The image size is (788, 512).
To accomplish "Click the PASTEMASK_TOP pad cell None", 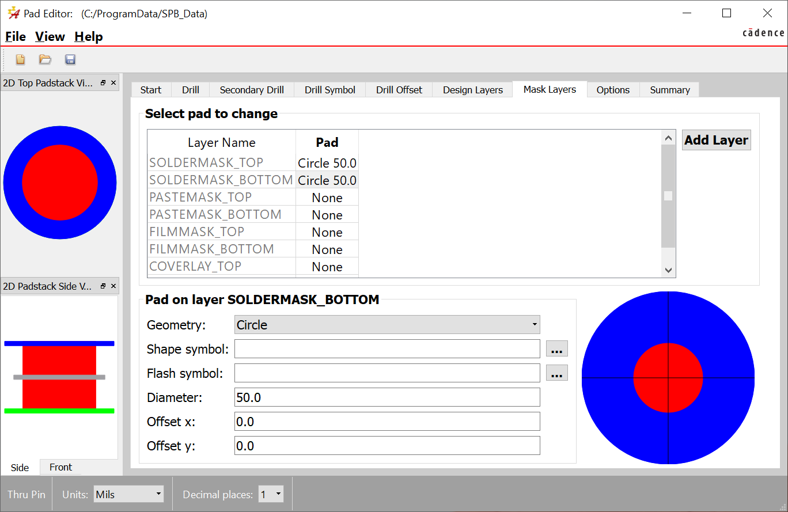I will [327, 198].
